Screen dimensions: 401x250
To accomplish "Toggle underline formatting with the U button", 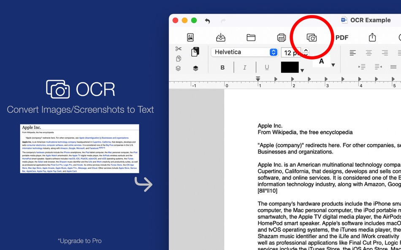I will (267, 68).
